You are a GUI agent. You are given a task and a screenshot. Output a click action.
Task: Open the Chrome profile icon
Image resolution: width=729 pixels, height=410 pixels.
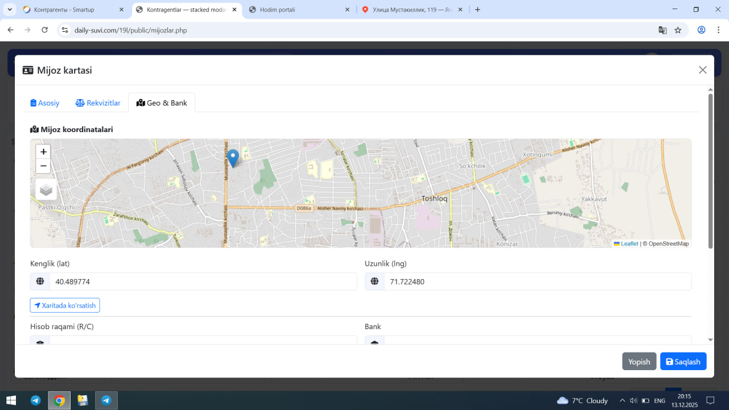point(702,30)
